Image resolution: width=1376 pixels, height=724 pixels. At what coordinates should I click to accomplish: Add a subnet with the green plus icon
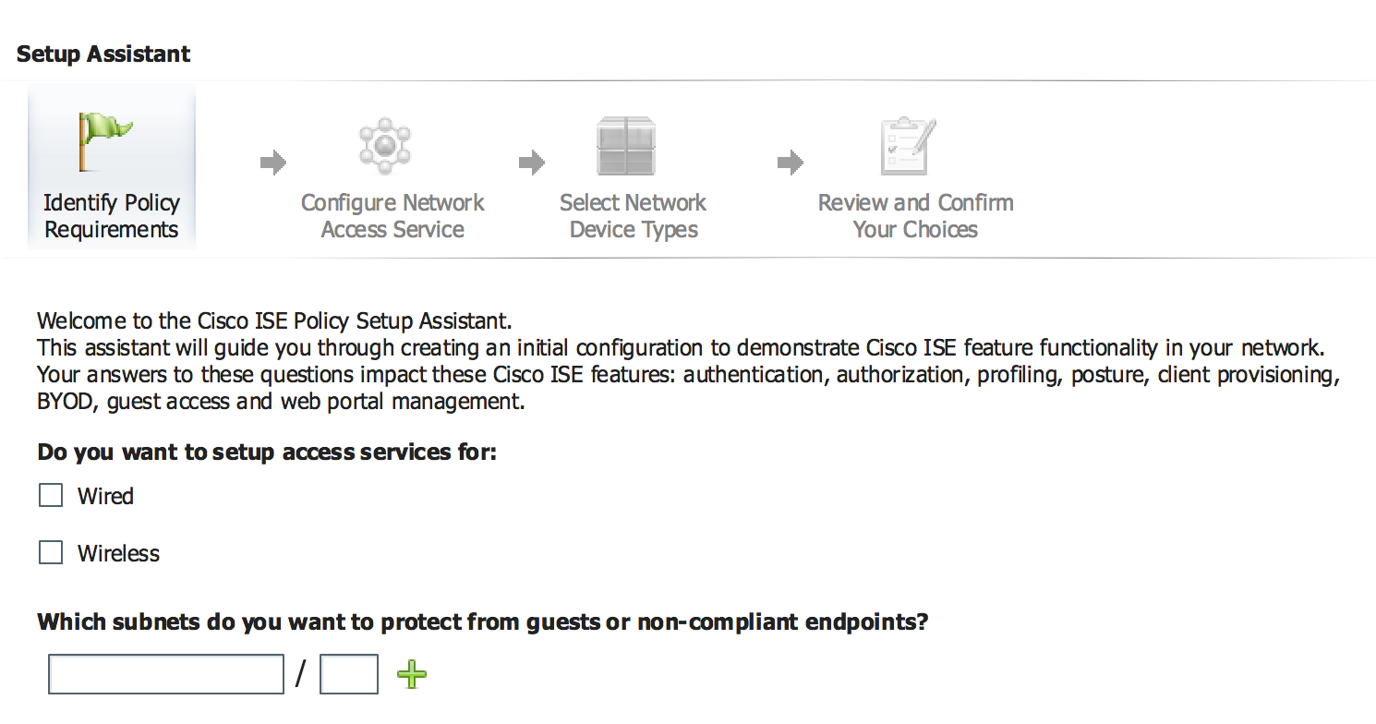pos(412,674)
